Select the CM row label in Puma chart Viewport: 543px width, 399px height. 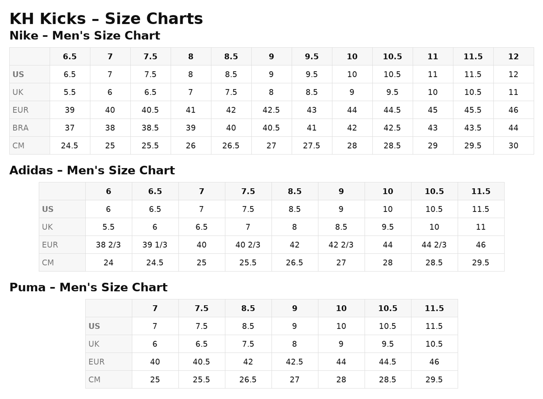[x=94, y=380]
